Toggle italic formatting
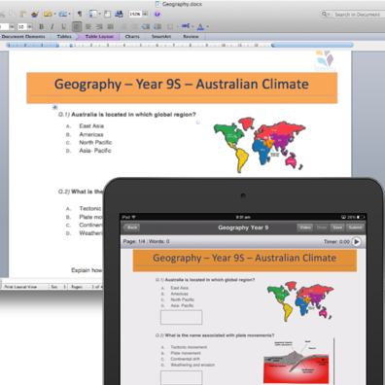The width and height of the screenshot is (385, 385). pyautogui.click(x=52, y=26)
